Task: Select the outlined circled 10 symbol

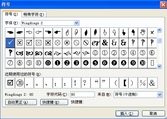Action: coord(38,63)
